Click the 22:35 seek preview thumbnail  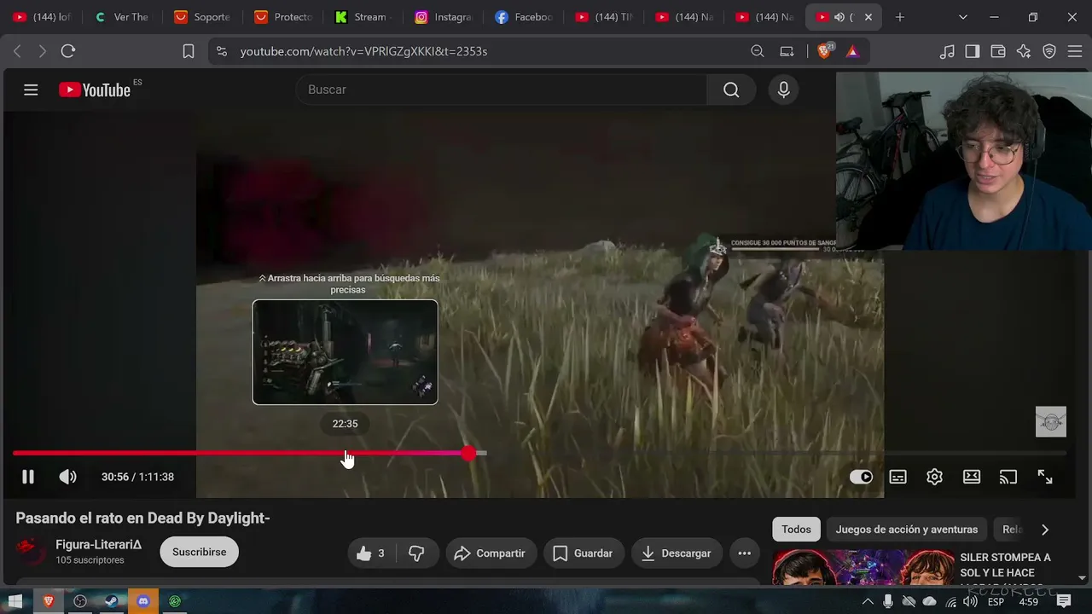pos(345,352)
